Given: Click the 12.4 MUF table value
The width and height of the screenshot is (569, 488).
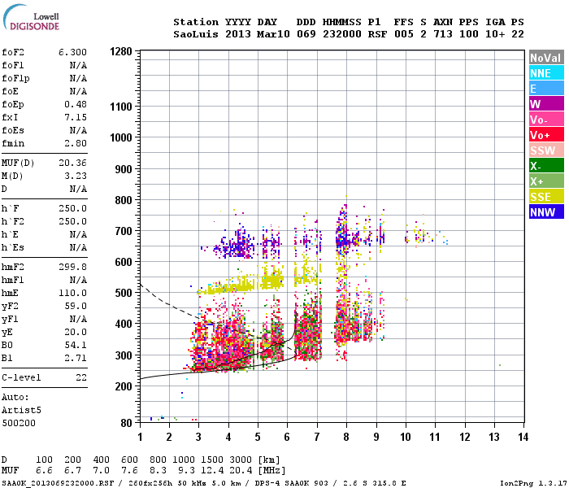Looking at the screenshot, I should click(x=212, y=471).
